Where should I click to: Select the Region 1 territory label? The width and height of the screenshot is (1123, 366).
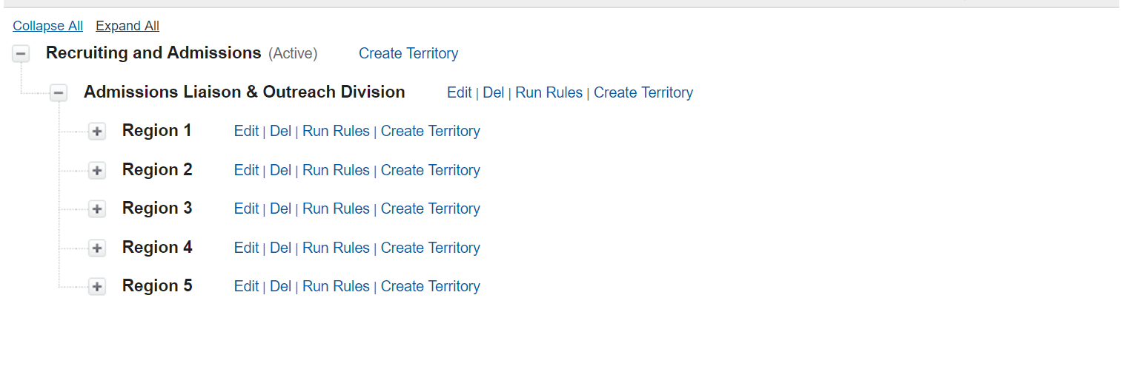(x=157, y=130)
